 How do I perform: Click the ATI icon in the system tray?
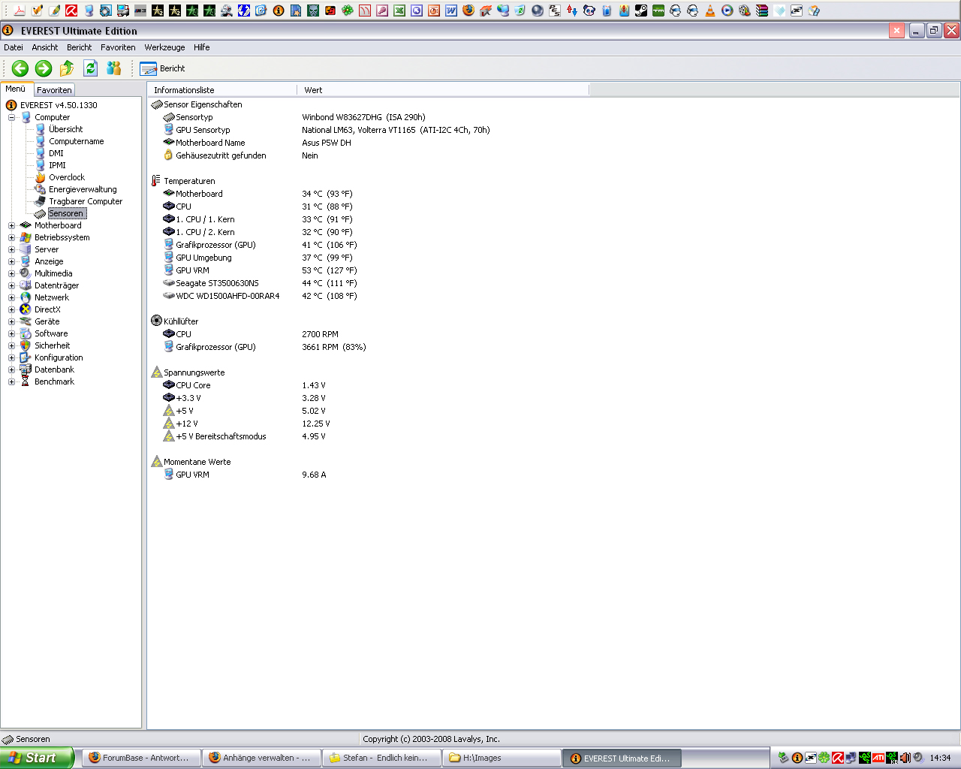(x=878, y=758)
